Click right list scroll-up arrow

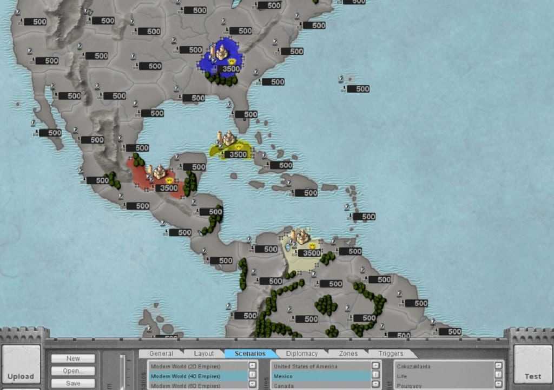click(x=498, y=366)
